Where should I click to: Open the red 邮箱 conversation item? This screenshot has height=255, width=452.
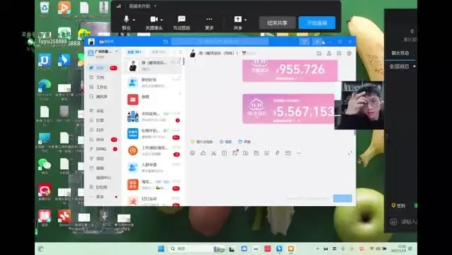coord(153,100)
